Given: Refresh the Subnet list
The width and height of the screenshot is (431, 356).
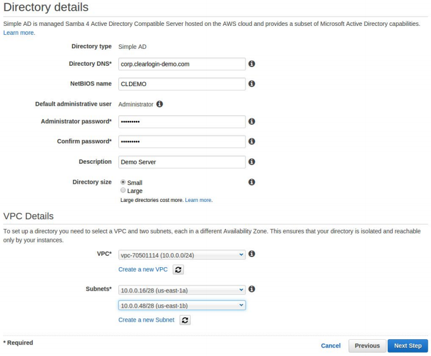Looking at the screenshot, I should tap(185, 320).
